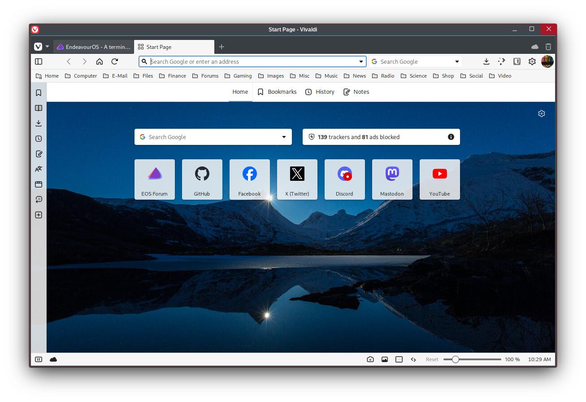The width and height of the screenshot is (586, 402).
Task: Toggle image loading in status bar
Action: click(384, 359)
